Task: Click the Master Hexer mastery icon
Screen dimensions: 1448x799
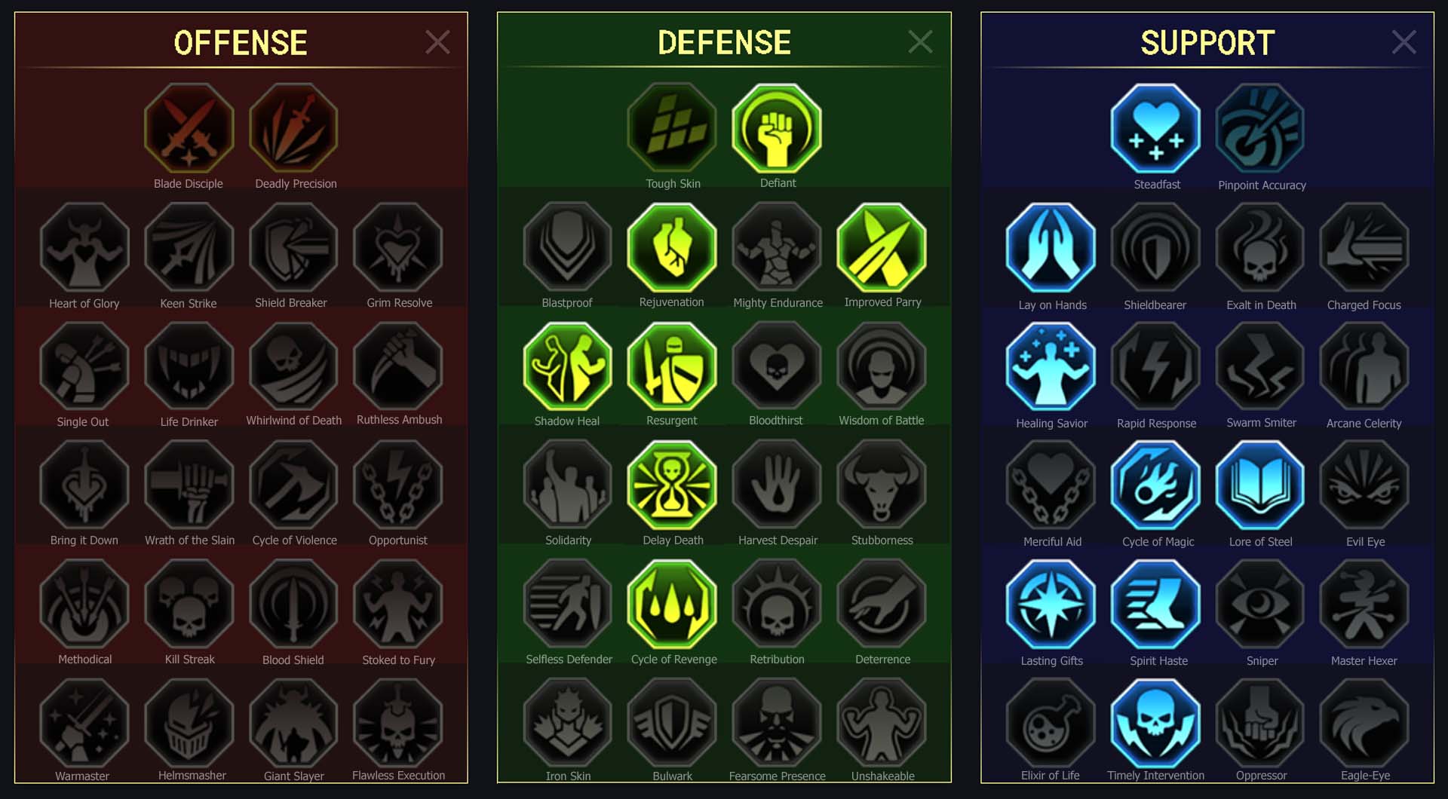Action: pyautogui.click(x=1364, y=605)
